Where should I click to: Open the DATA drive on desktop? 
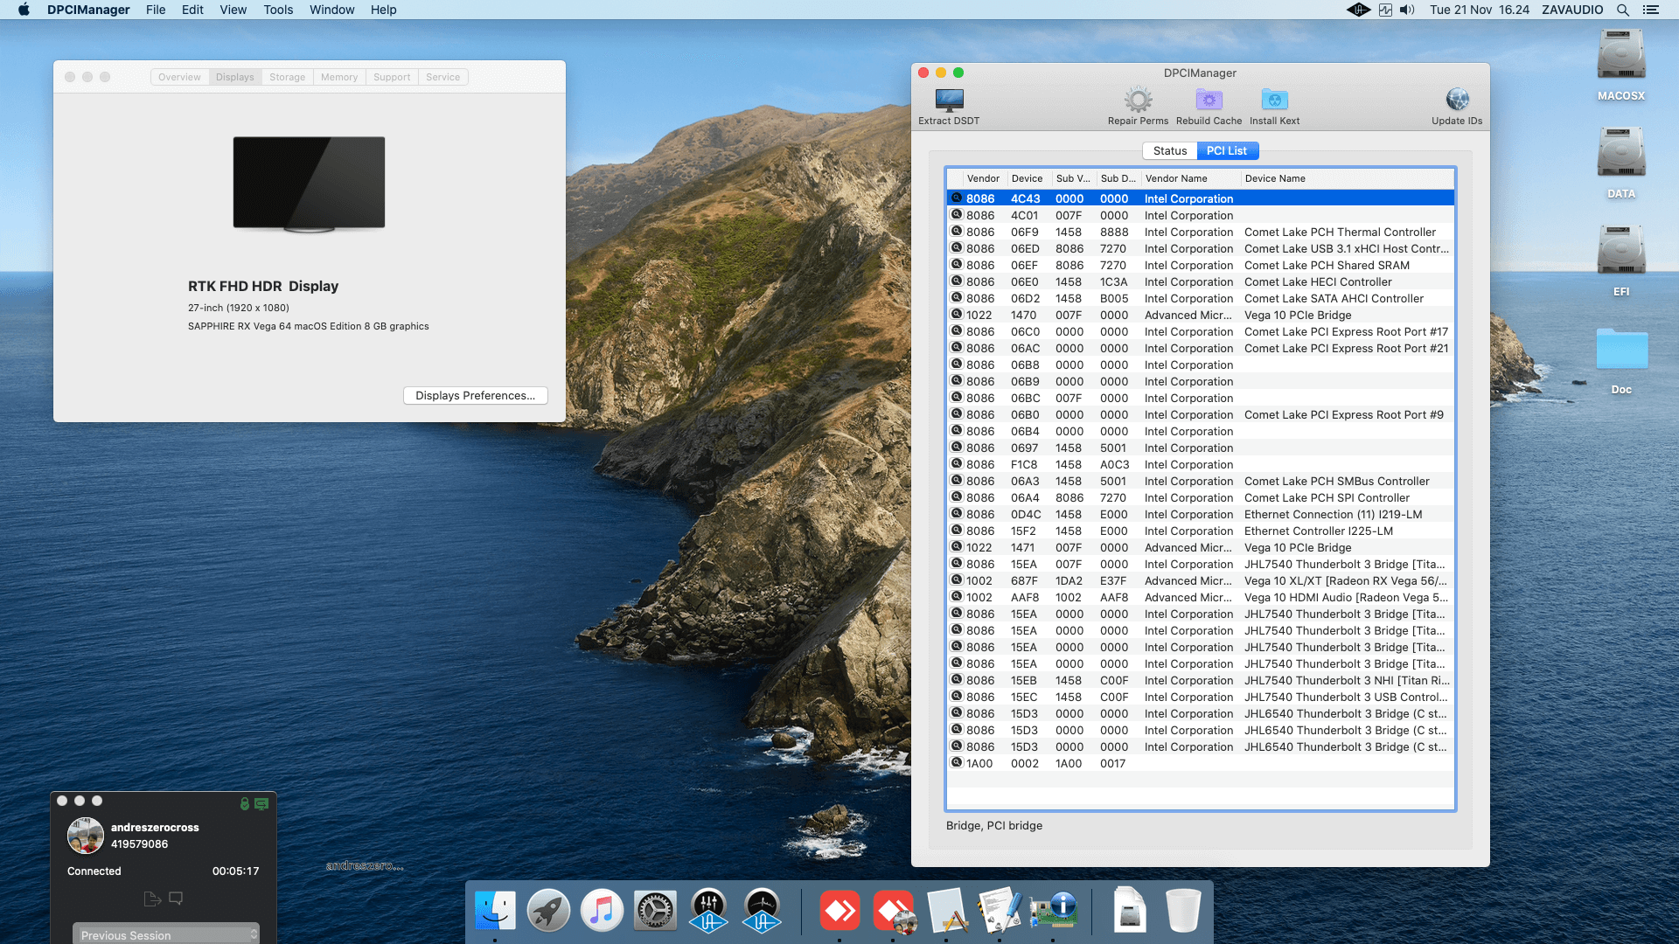(1621, 163)
